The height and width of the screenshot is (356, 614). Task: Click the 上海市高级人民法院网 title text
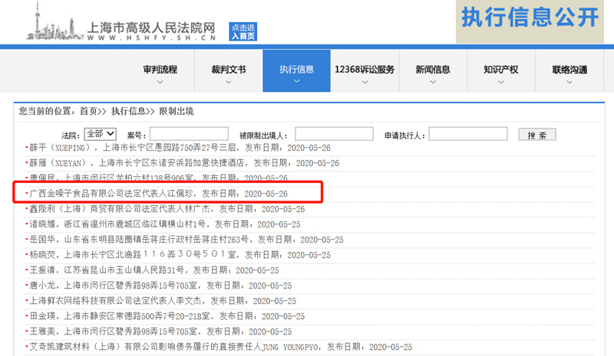click(x=151, y=28)
